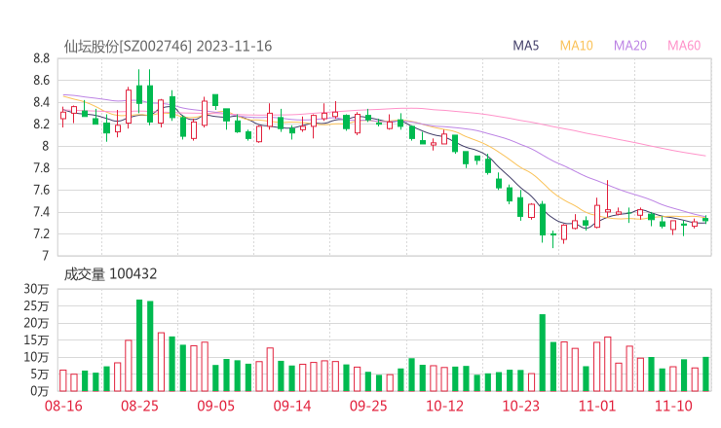The image size is (721, 428).
Task: Click the stock title 仙坛股份[SZ002746]
Action: (x=128, y=46)
